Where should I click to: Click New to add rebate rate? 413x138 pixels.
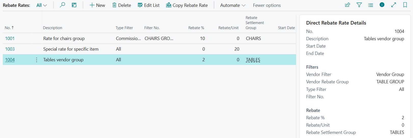click(x=97, y=5)
